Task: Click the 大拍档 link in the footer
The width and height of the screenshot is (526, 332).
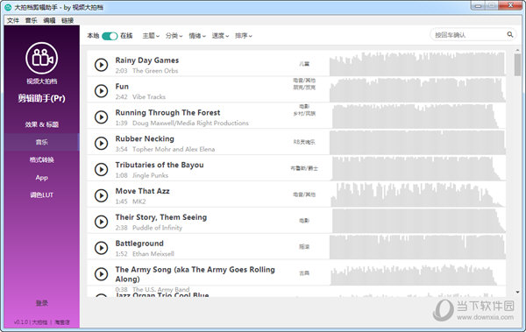Action: pos(39,322)
